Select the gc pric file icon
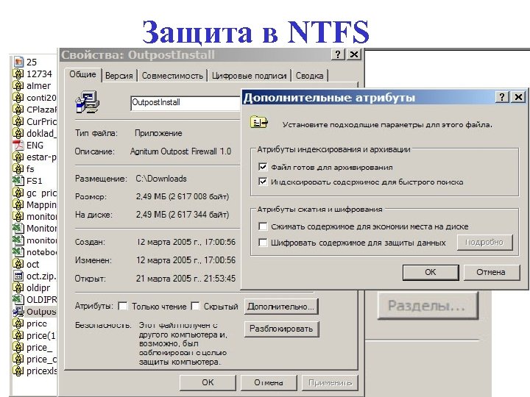The height and width of the screenshot is (397, 530). [18, 193]
